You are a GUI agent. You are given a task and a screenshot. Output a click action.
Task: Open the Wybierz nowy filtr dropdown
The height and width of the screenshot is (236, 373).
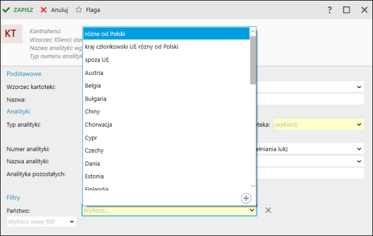(x=41, y=222)
